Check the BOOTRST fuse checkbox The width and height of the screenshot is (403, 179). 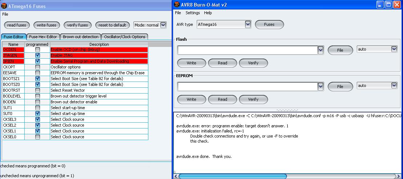pyautogui.click(x=37, y=90)
